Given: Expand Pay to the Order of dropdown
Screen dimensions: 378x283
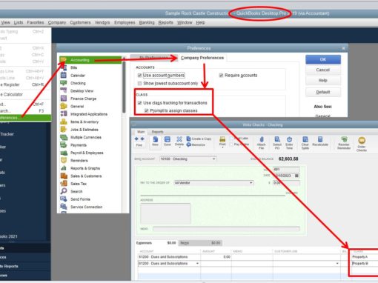Looking at the screenshot, I should (x=251, y=183).
